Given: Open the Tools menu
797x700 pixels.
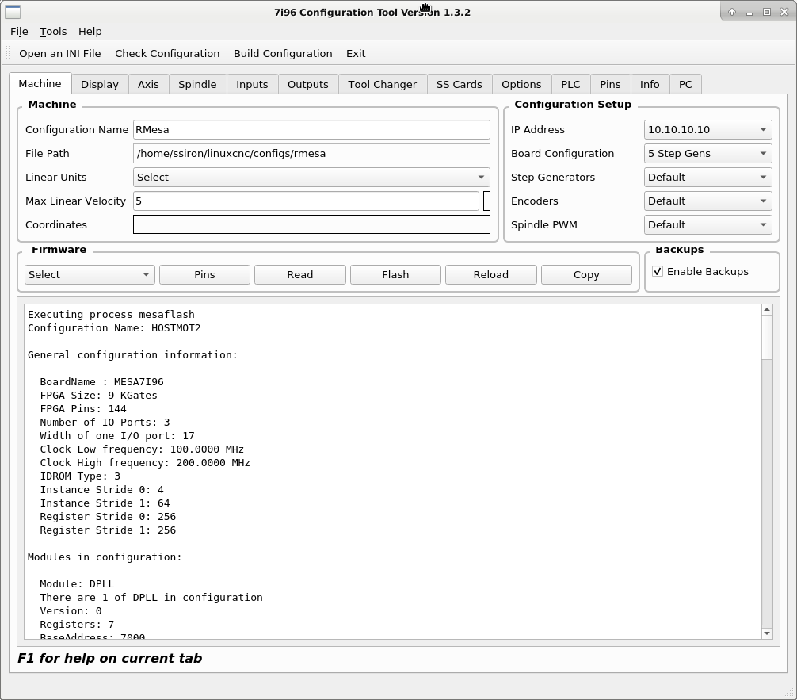Looking at the screenshot, I should tap(53, 32).
